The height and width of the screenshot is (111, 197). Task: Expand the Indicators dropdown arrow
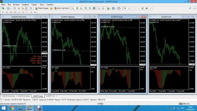pos(110,8)
